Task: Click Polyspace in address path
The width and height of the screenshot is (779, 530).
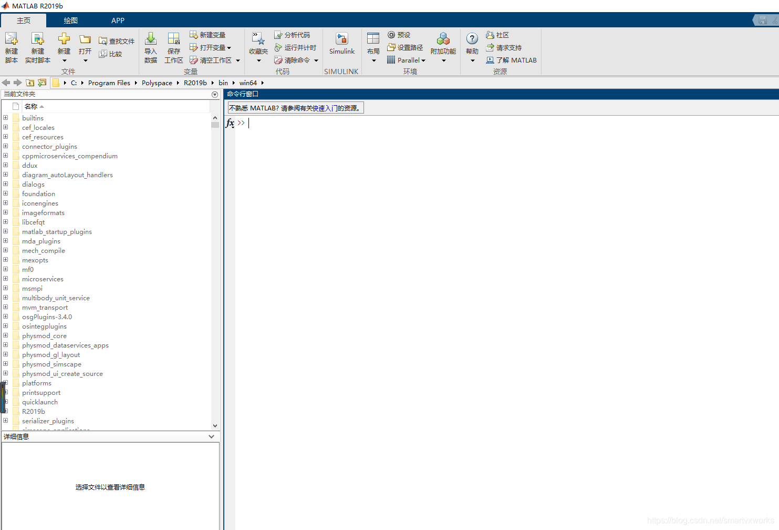Action: click(x=157, y=83)
